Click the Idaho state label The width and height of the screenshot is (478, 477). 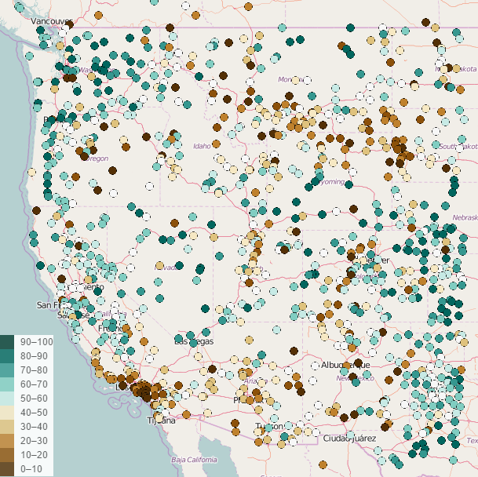203,145
